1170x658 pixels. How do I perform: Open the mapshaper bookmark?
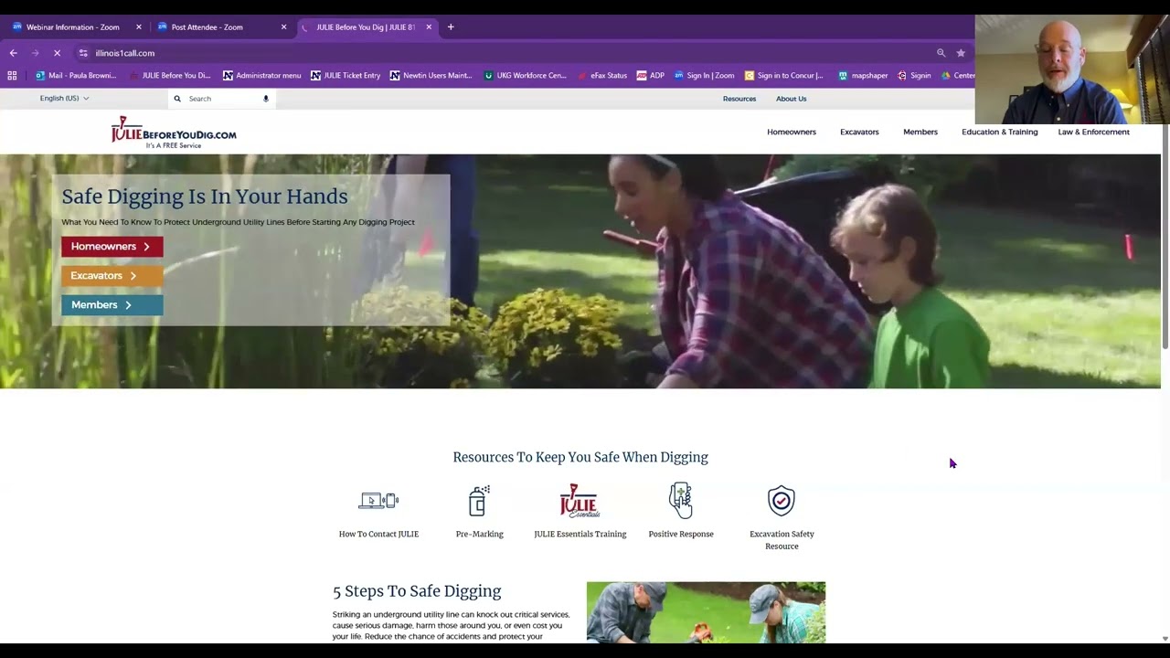click(863, 76)
